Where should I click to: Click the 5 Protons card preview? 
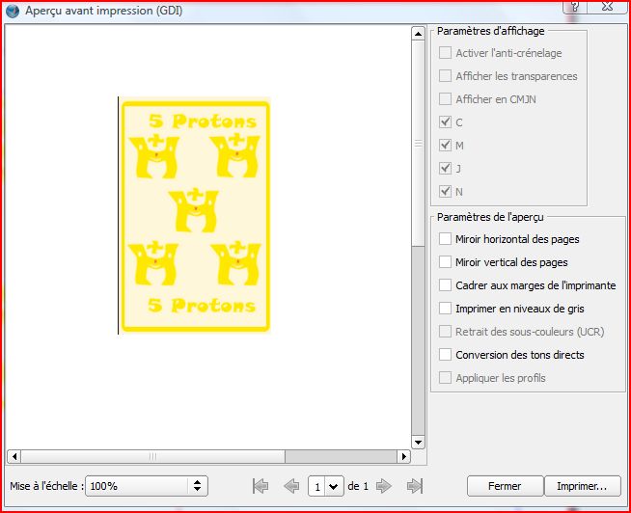(x=195, y=215)
